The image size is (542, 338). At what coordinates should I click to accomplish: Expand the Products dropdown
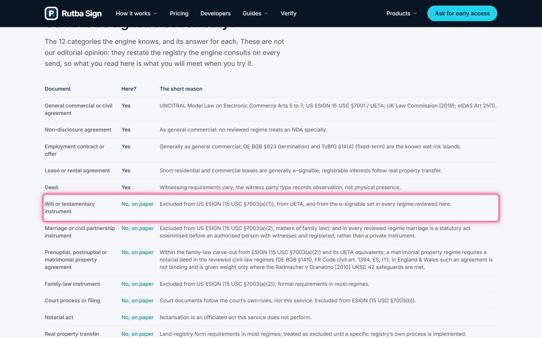point(401,14)
